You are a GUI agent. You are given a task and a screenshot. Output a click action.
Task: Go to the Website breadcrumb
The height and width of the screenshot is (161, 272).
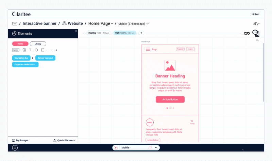(75, 23)
